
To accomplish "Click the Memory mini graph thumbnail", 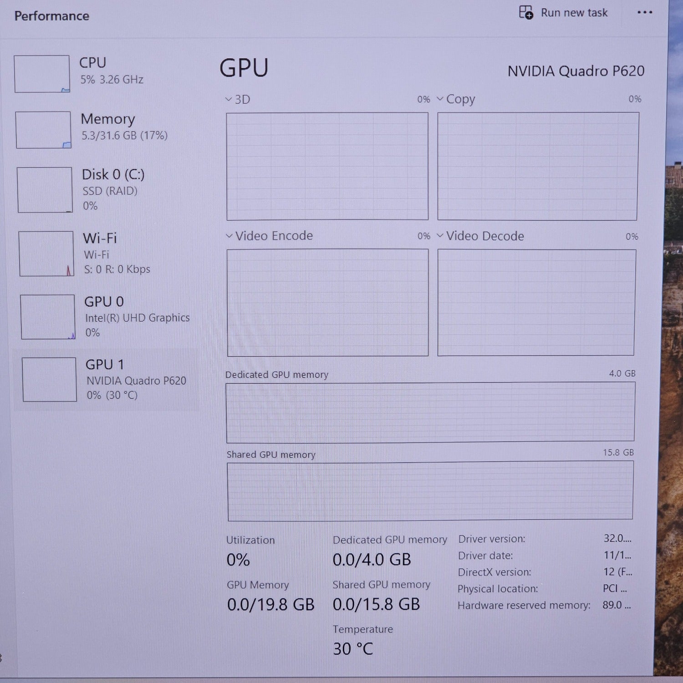I will (x=43, y=130).
